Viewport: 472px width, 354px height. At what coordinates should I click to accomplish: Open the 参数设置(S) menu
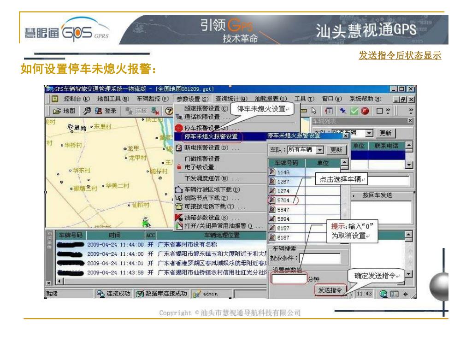[x=192, y=99]
